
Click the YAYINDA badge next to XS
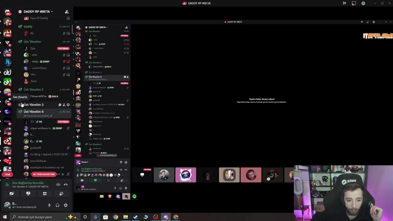point(63,122)
